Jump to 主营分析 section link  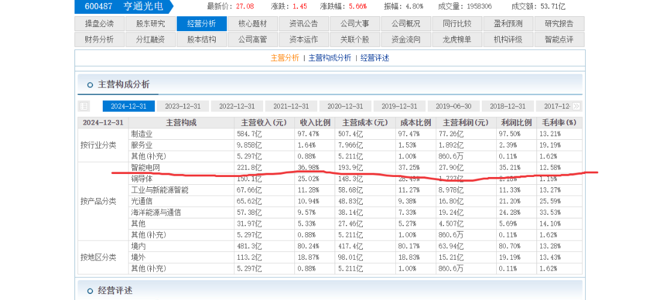point(285,58)
